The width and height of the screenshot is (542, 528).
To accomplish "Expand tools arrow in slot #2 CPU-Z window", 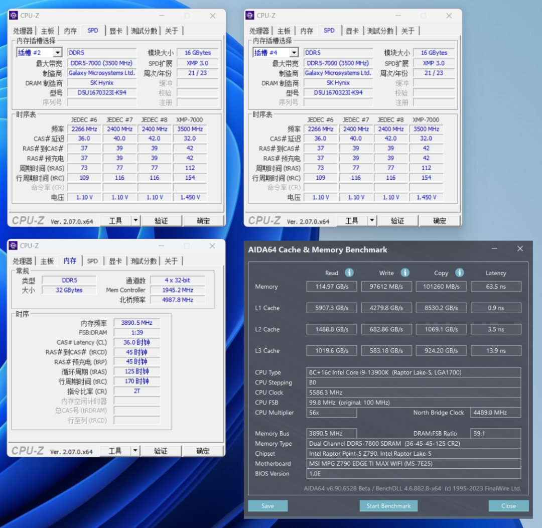I will click(135, 220).
